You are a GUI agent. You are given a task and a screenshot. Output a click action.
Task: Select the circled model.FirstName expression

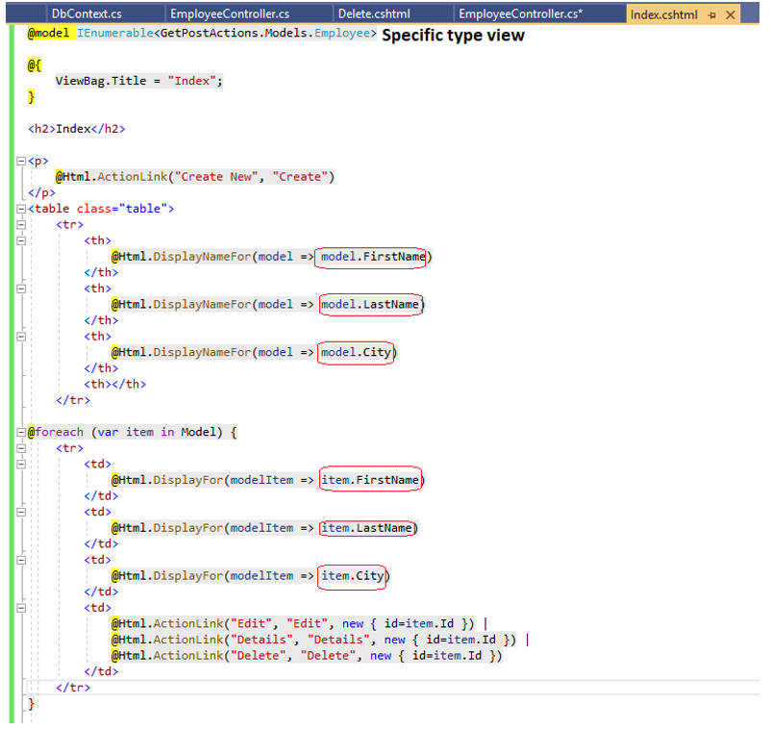click(370, 257)
